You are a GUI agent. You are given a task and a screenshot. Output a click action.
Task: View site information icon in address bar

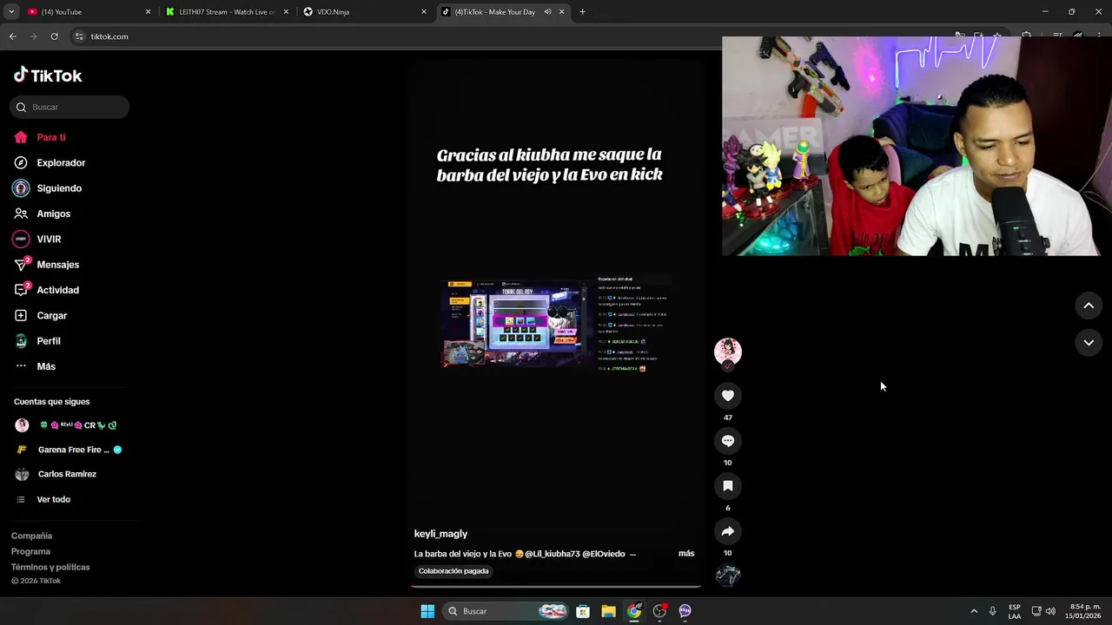pyautogui.click(x=79, y=36)
